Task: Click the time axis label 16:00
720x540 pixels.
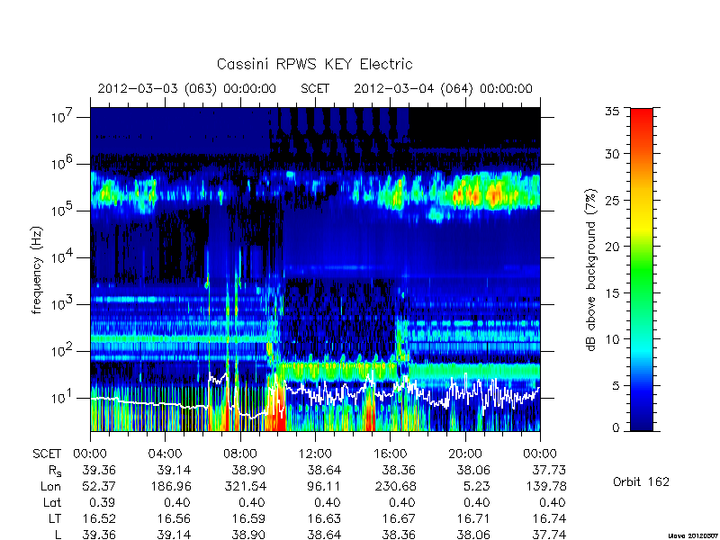Action: coord(390,454)
